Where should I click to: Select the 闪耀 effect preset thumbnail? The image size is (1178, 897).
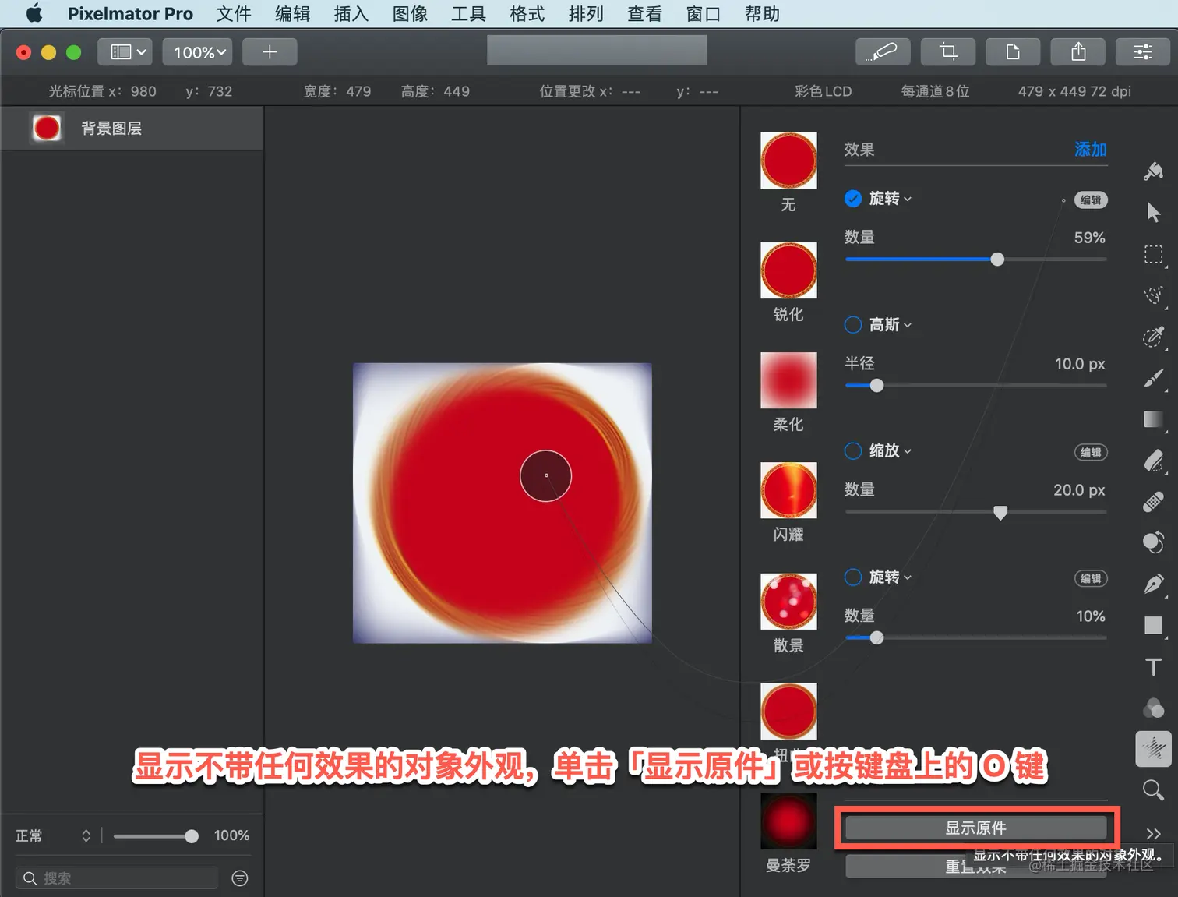point(788,490)
